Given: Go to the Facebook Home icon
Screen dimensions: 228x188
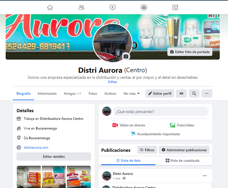Looking at the screenshot, I should point(50,7).
